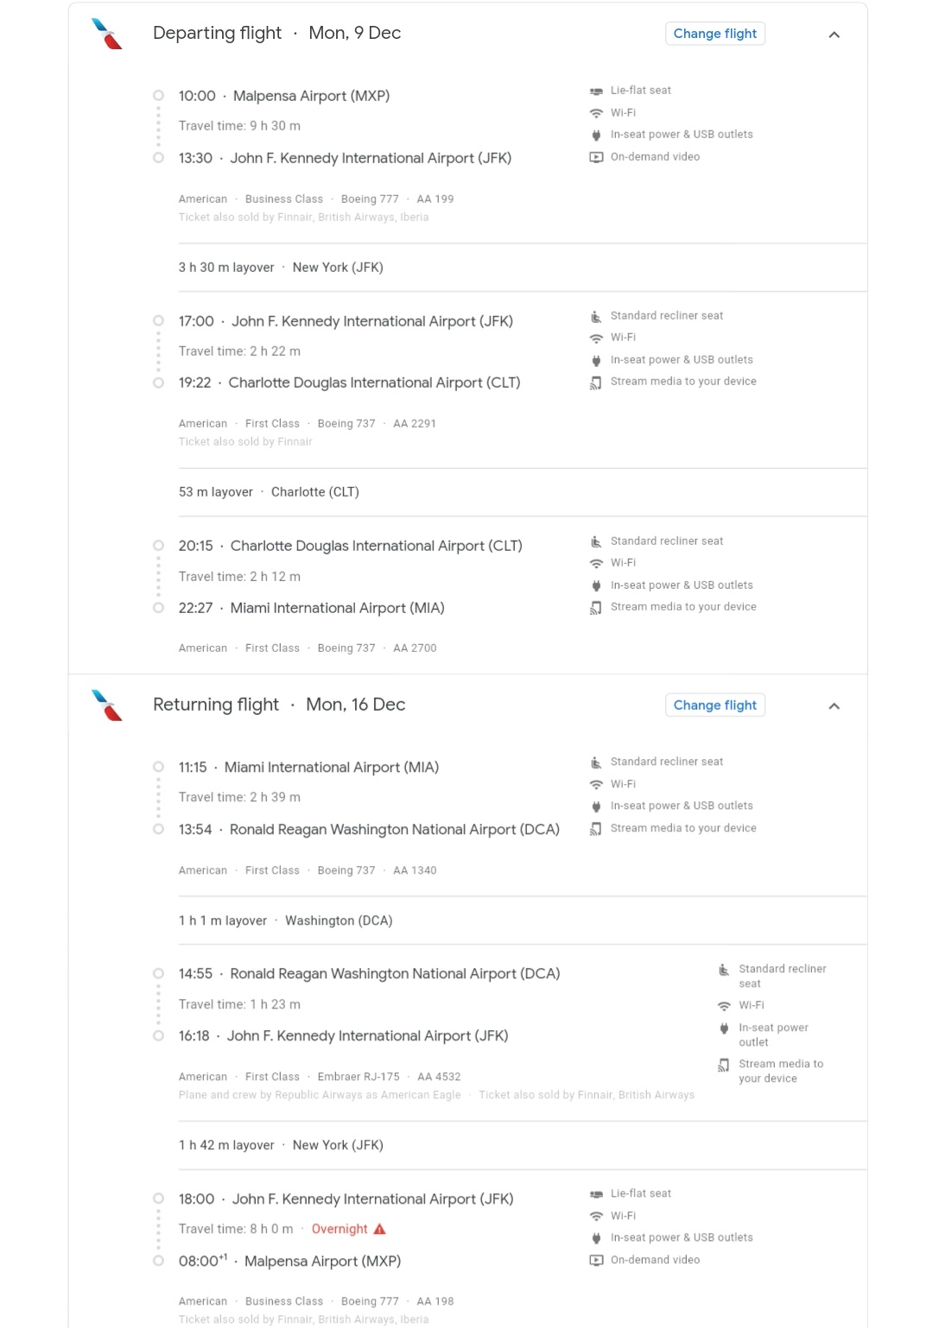Click the red Overnight warning triangle icon
The image size is (933, 1328).
(x=379, y=1229)
